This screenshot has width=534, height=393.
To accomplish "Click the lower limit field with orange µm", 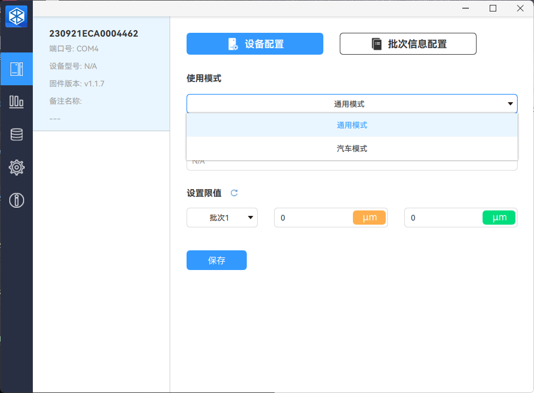I will point(330,218).
